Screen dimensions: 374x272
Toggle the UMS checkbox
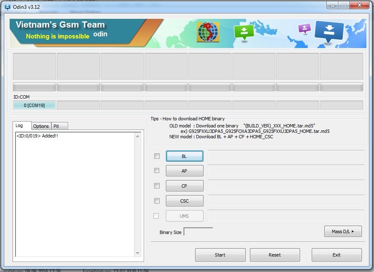[x=156, y=216]
